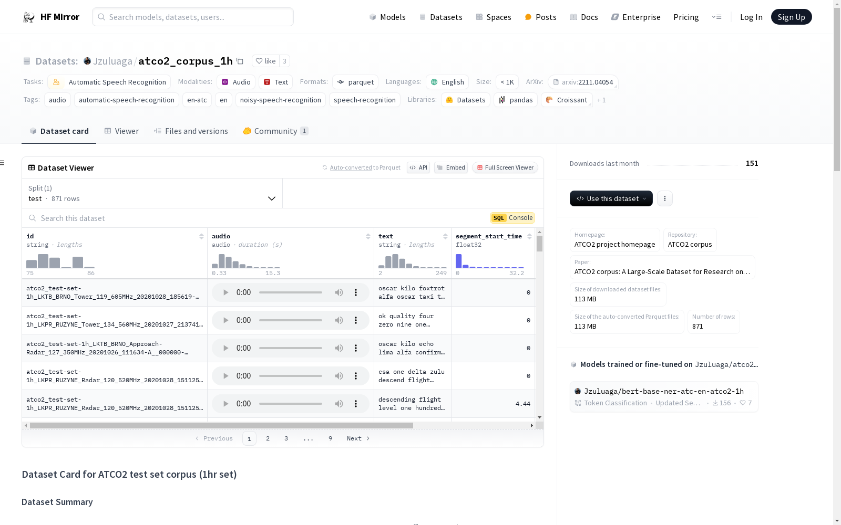This screenshot has width=841, height=525.
Task: Play audio in the oscar kilo echo row
Action: click(x=225, y=348)
